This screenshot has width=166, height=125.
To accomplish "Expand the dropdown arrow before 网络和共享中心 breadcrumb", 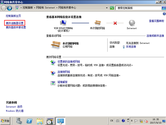I will pos(57,8).
